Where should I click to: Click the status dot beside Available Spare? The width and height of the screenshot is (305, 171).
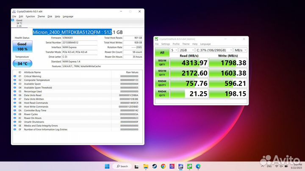[x=15, y=84]
